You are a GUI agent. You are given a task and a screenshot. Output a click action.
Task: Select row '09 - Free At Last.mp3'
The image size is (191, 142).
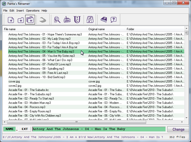coord(96,73)
